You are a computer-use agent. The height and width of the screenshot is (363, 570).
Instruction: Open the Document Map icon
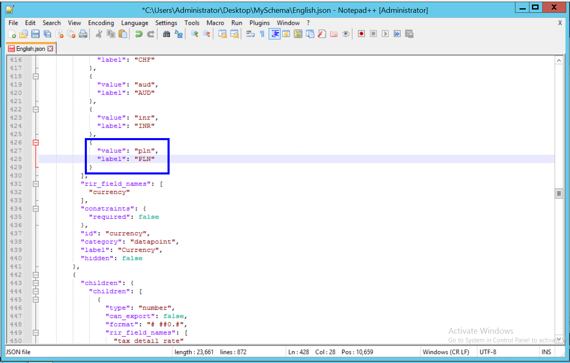[298, 34]
